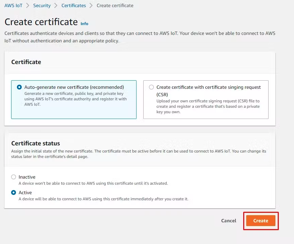Click the orange Create button

(x=260, y=221)
